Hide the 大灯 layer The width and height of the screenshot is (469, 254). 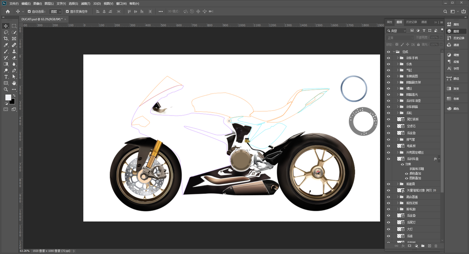pyautogui.click(x=389, y=229)
